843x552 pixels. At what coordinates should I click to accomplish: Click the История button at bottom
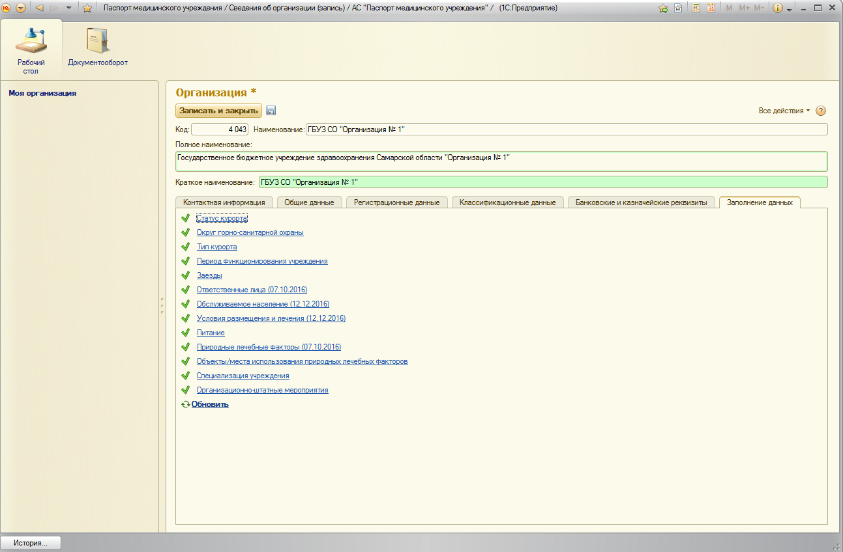pos(31,543)
